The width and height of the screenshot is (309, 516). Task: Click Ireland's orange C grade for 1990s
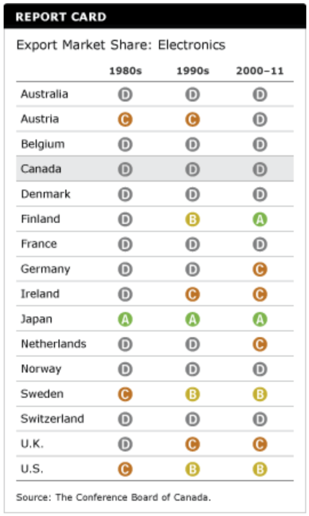[192, 294]
